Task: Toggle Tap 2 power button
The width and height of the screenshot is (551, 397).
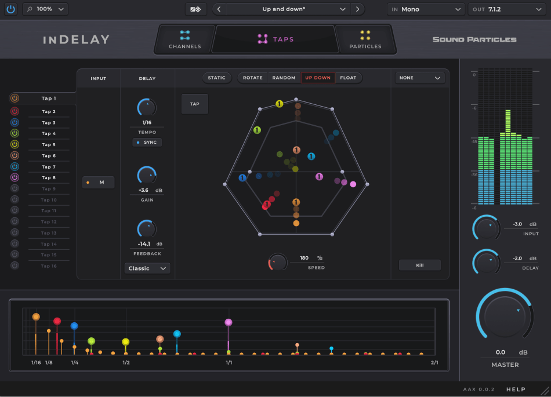Action: (14, 111)
